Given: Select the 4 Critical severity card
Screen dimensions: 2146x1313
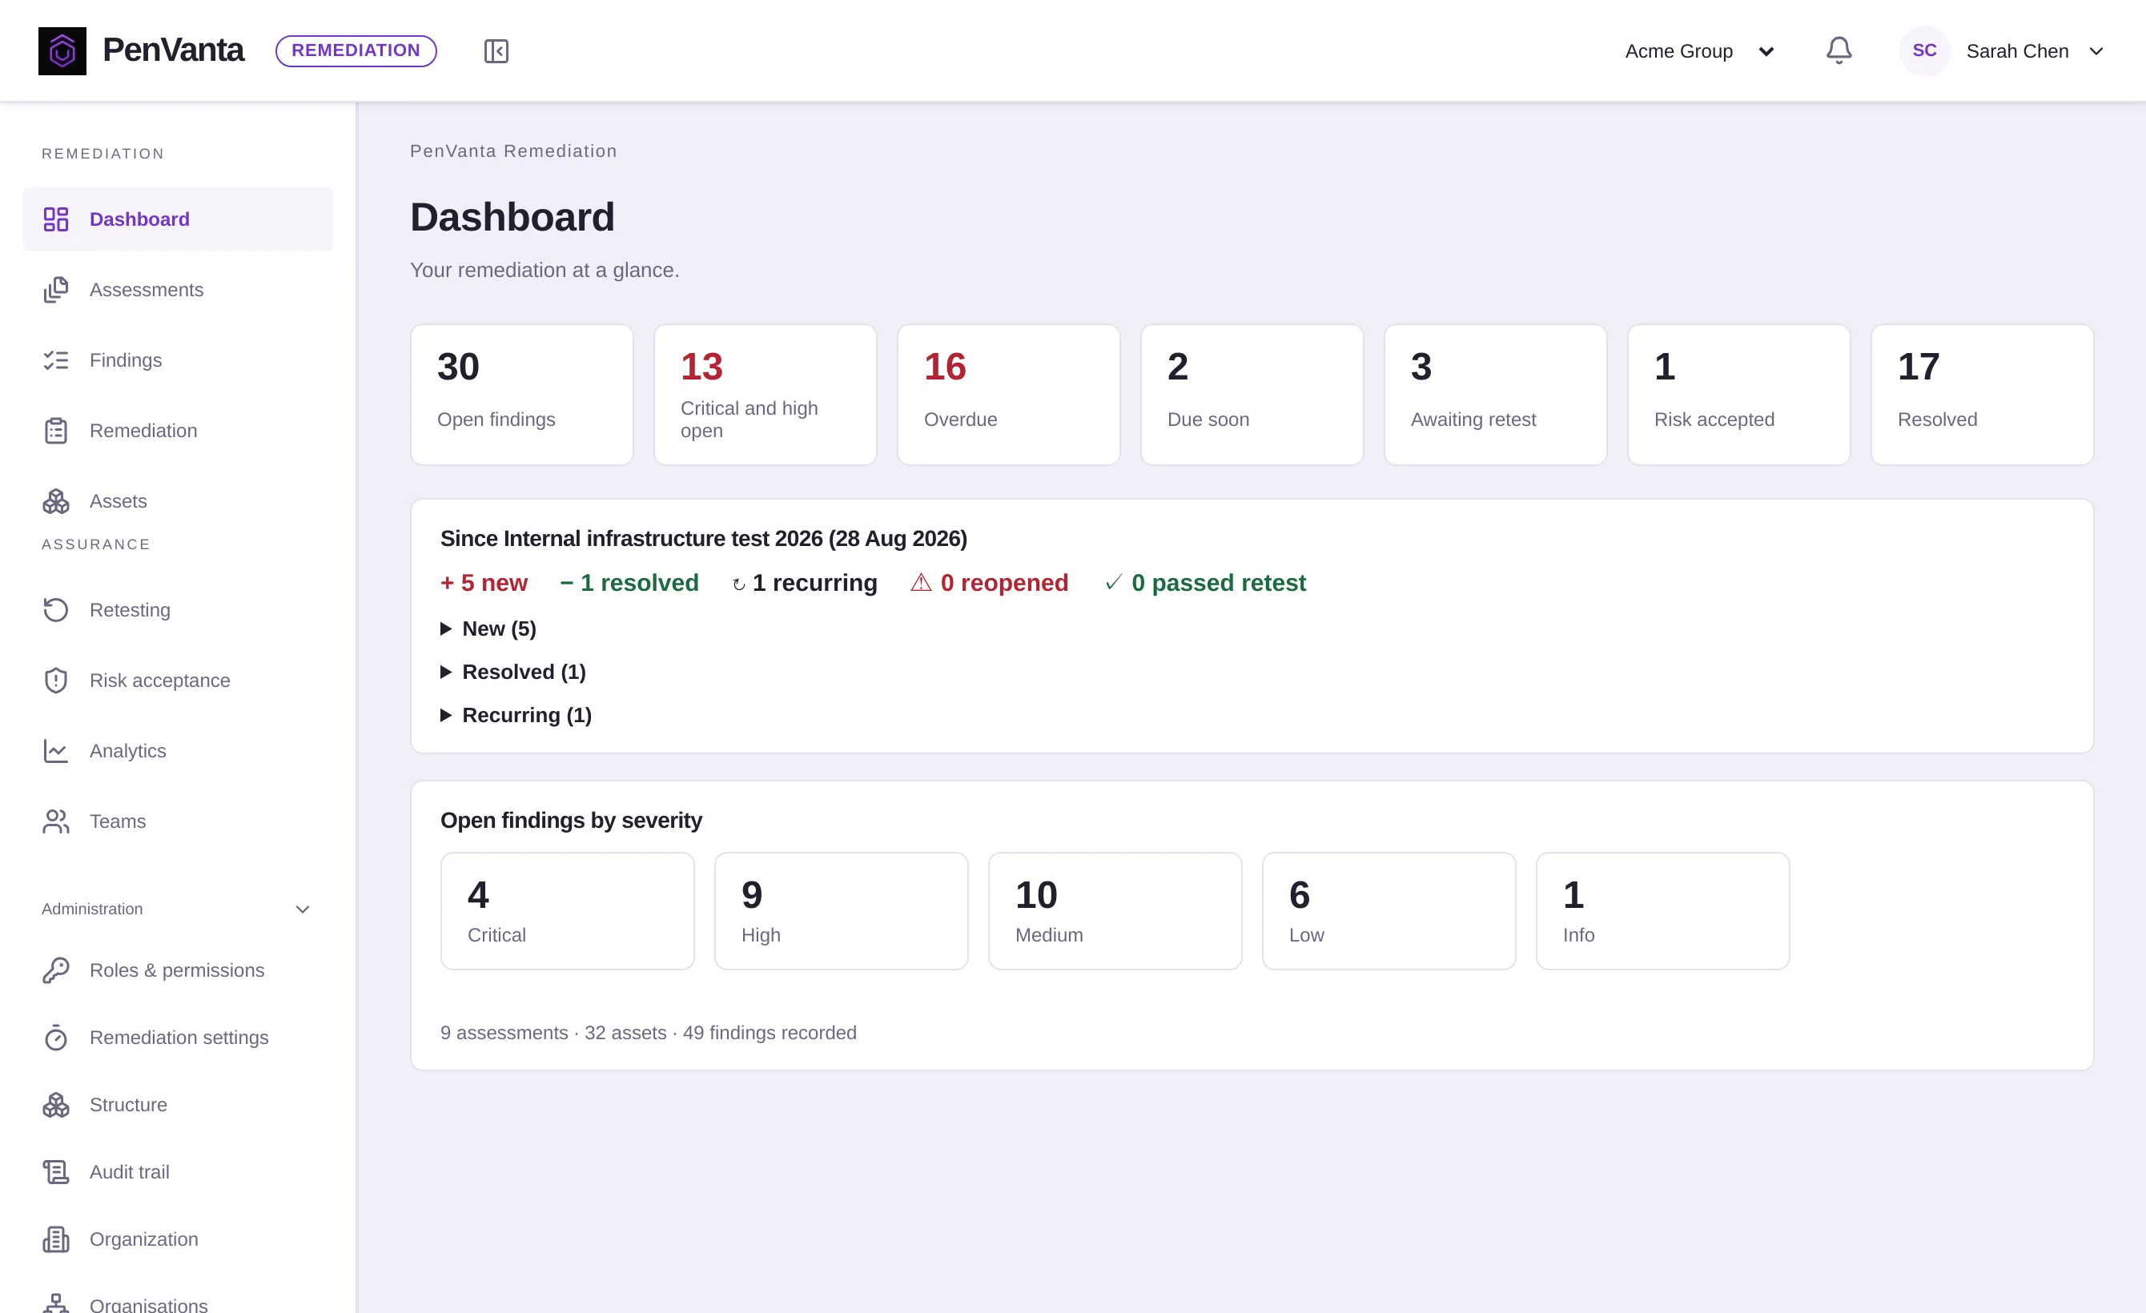Looking at the screenshot, I should (x=567, y=912).
